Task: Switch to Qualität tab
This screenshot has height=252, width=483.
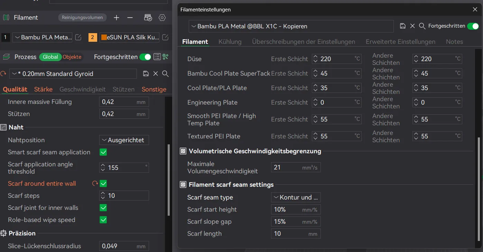Action: pyautogui.click(x=15, y=89)
